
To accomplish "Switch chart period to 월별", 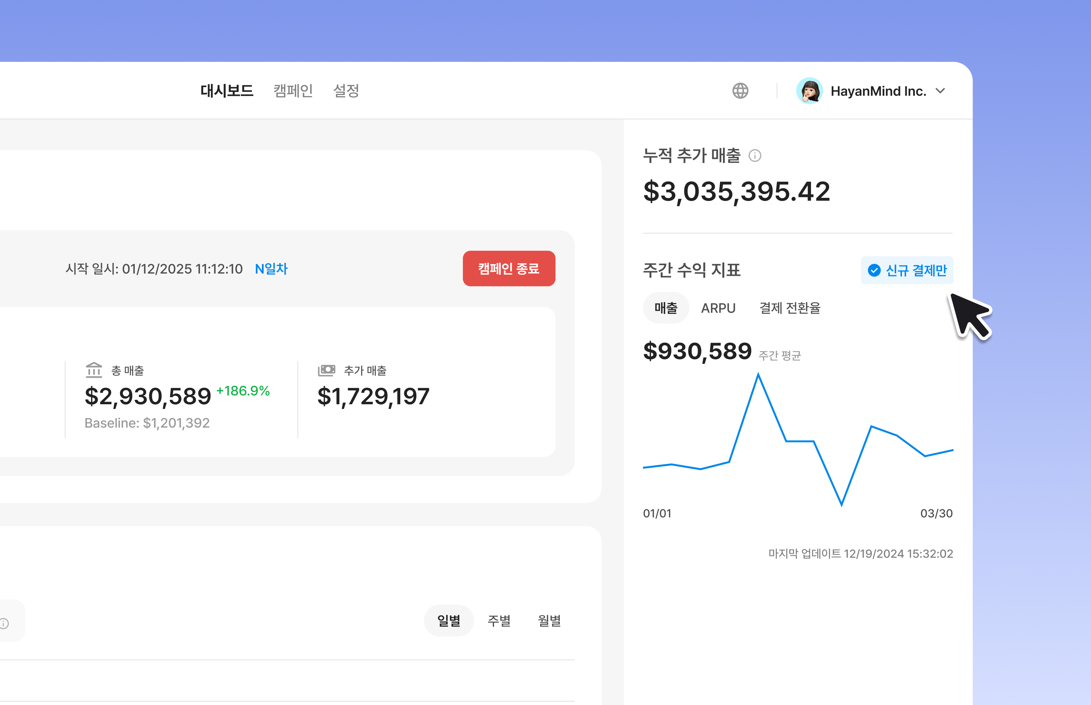I will coord(549,621).
